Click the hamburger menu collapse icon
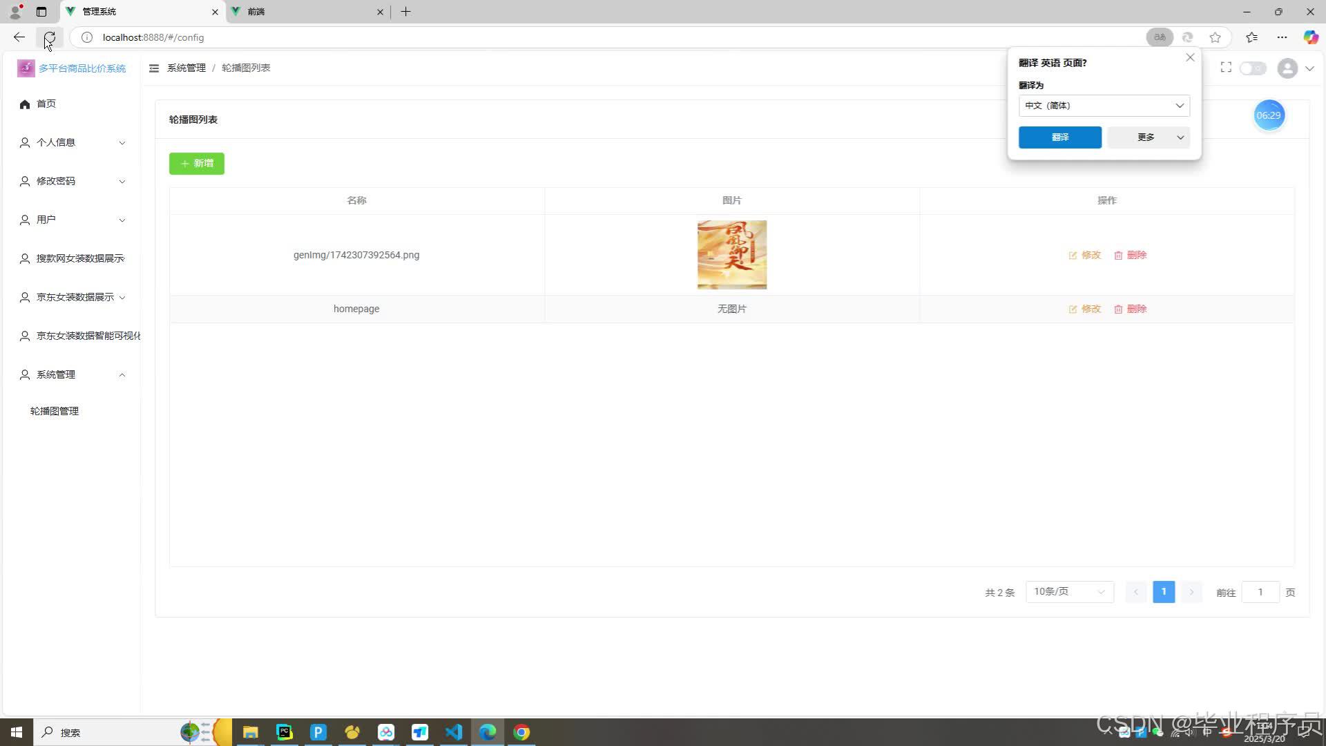Screen dimensions: 1326x746 coord(154,68)
